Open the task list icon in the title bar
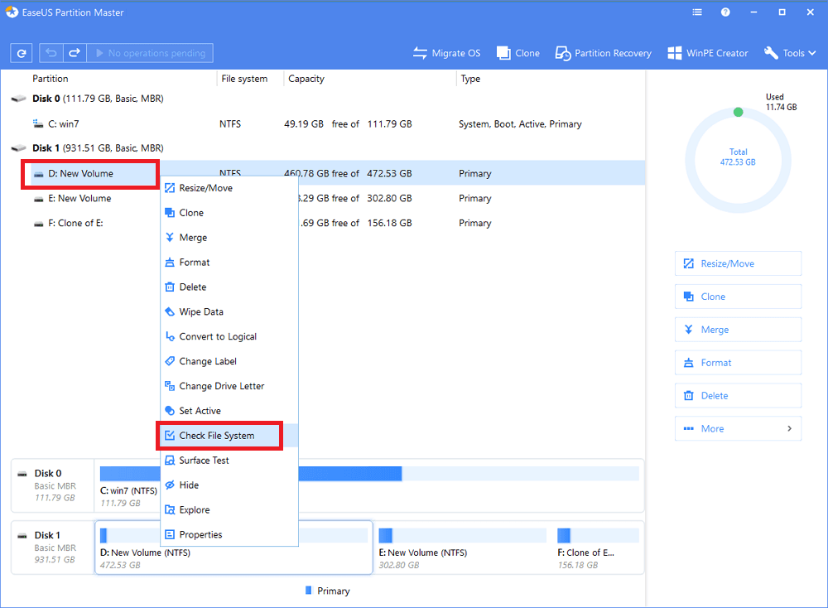Screen dimensions: 828x608 (698, 12)
